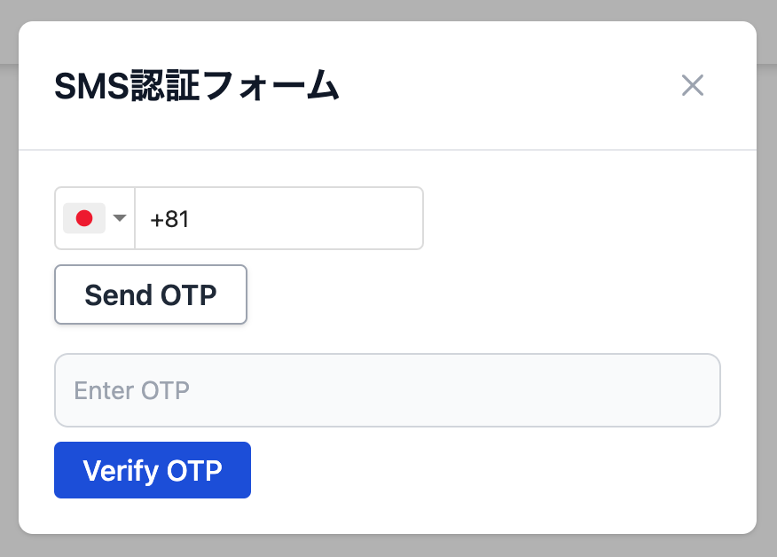Click the Japan flag icon
Image resolution: width=777 pixels, height=557 pixels.
tap(84, 218)
